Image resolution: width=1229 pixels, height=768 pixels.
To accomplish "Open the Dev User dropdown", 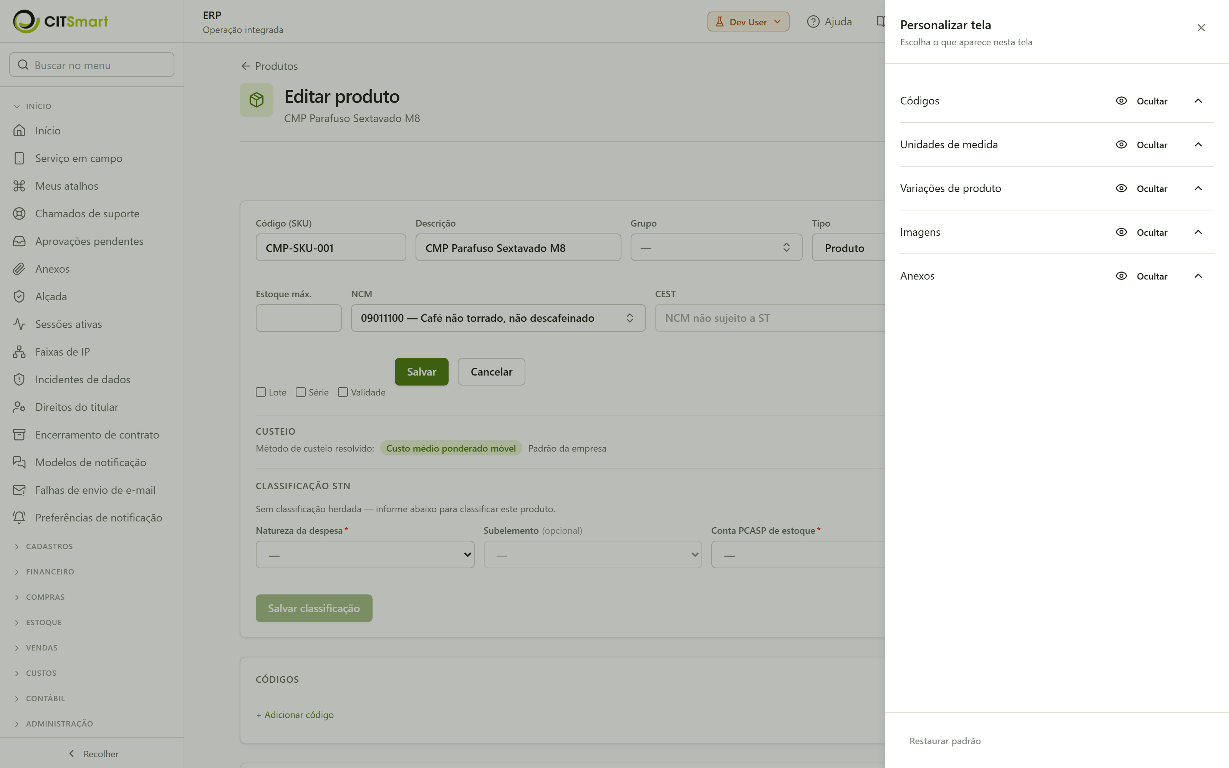I will point(748,22).
